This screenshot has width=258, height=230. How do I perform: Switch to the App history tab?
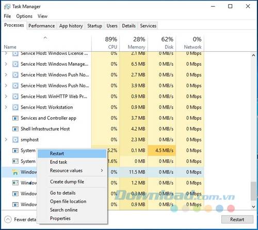coord(71,26)
